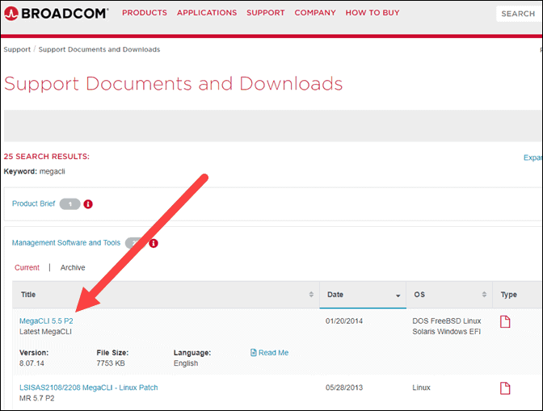
Task: Collapse Management Software and Tools section
Action: (66, 243)
